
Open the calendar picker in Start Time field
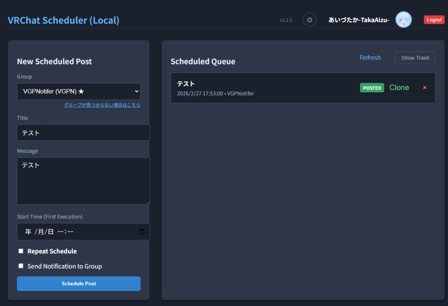pyautogui.click(x=141, y=232)
